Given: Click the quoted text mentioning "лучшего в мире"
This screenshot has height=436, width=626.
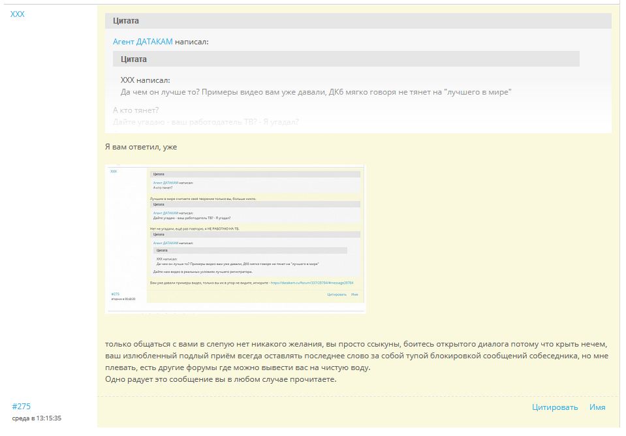Looking at the screenshot, I should (x=315, y=92).
